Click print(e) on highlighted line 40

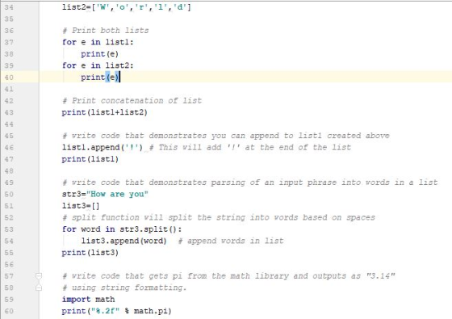[x=100, y=78]
